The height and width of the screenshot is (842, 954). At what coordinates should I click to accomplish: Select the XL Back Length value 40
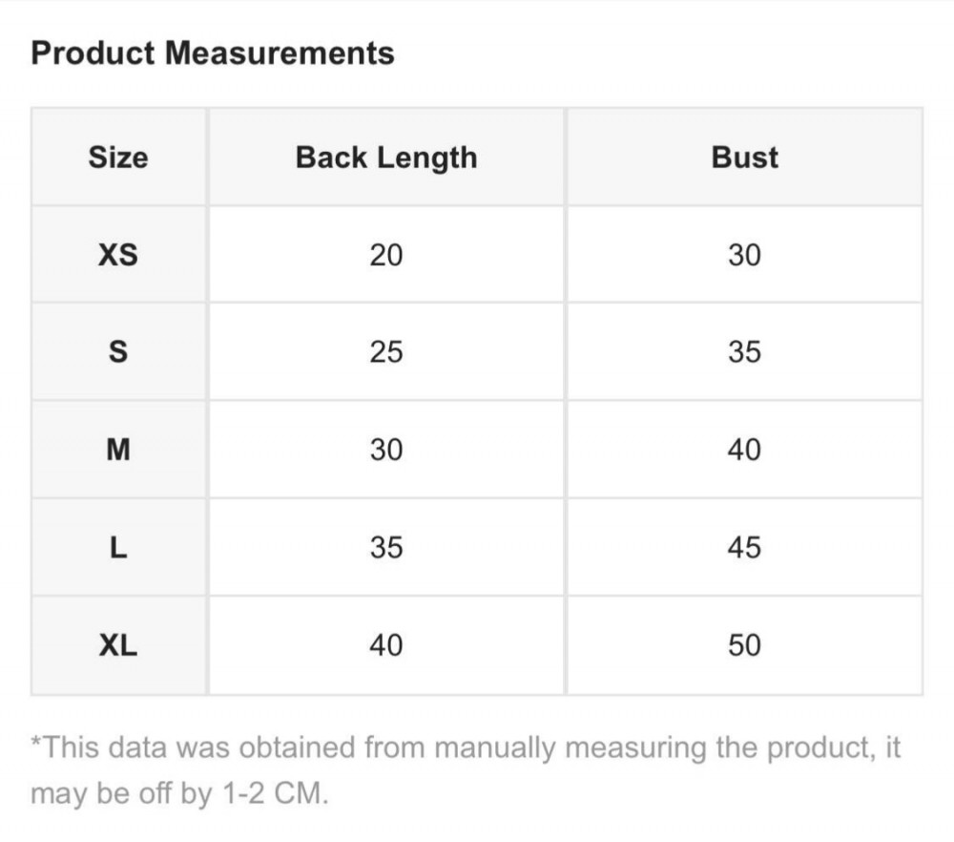tap(386, 645)
